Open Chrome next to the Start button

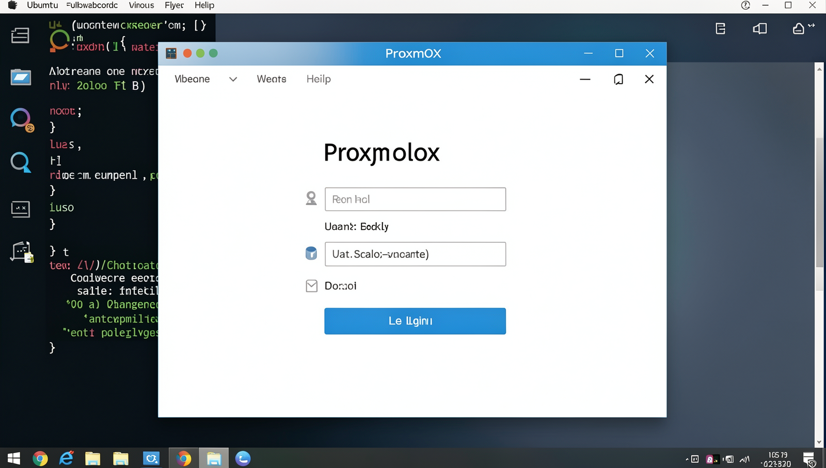pos(40,458)
